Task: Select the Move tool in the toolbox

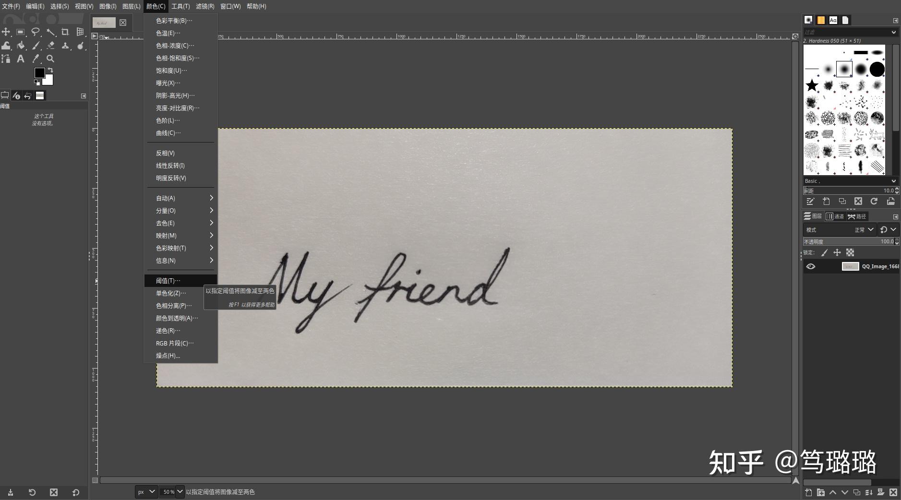Action: click(x=6, y=32)
